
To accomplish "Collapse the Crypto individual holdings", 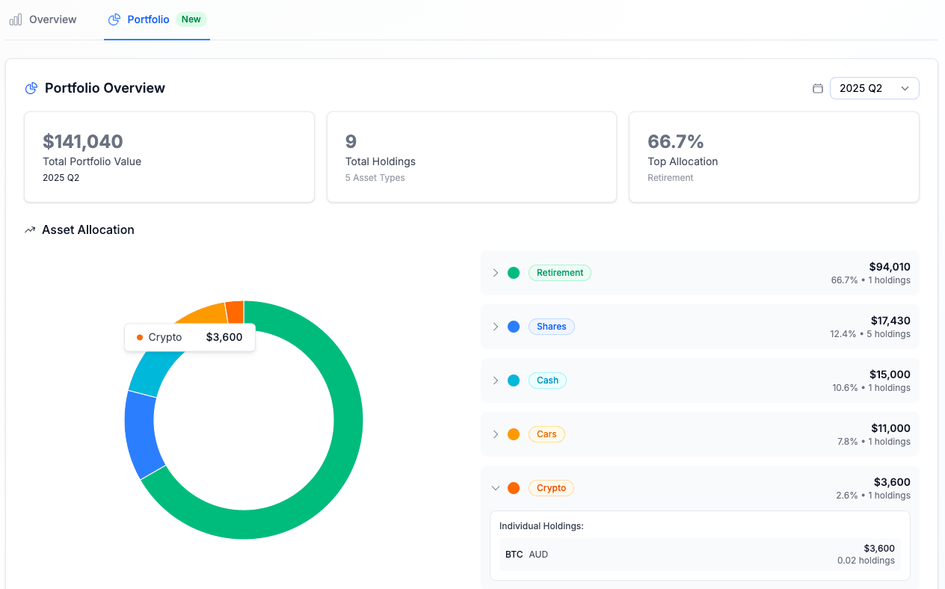I will [495, 487].
